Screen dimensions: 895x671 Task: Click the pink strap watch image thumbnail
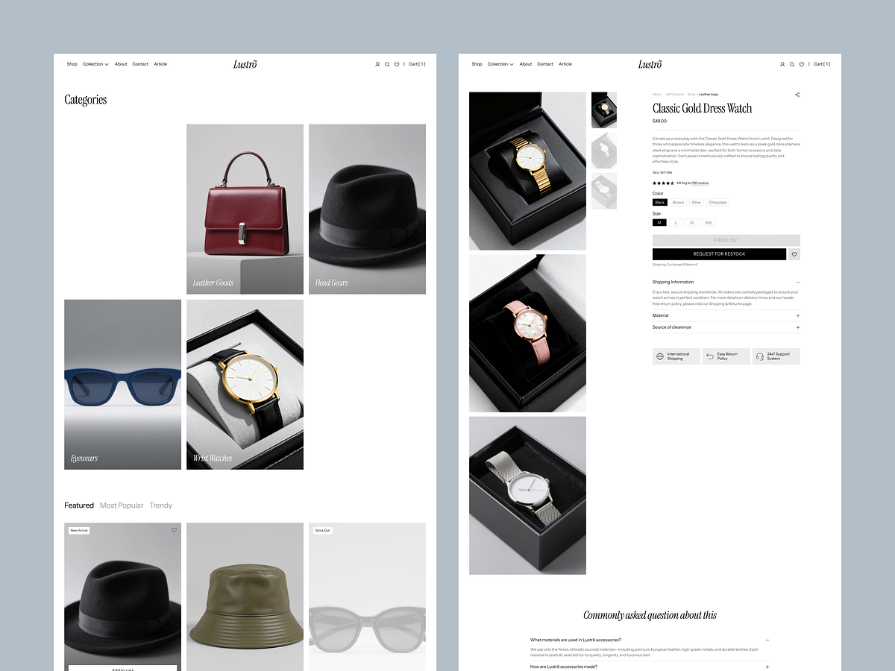[604, 151]
